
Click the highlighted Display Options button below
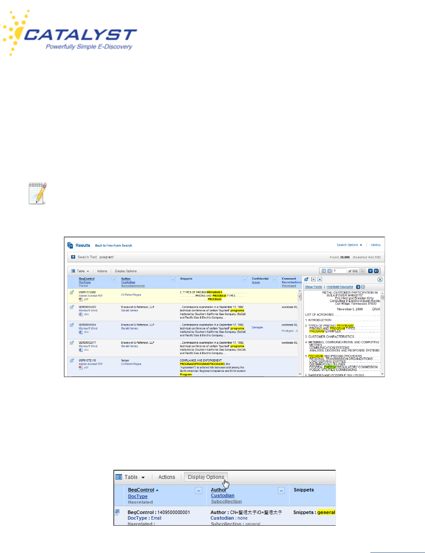[206, 477]
